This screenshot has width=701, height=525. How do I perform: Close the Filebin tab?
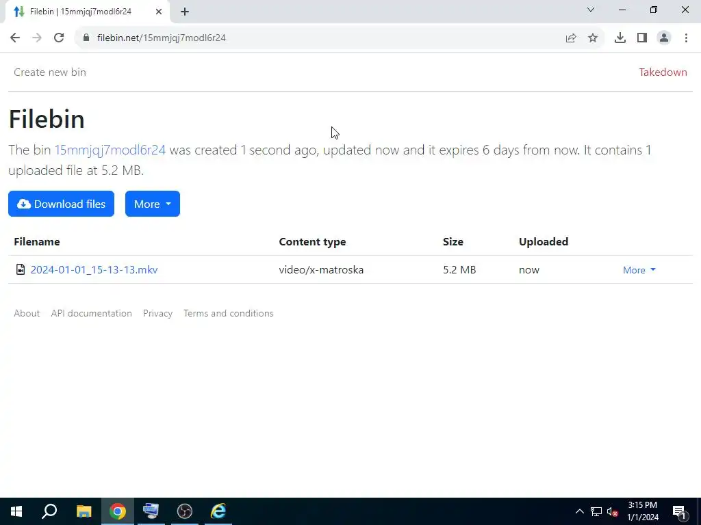pos(159,12)
